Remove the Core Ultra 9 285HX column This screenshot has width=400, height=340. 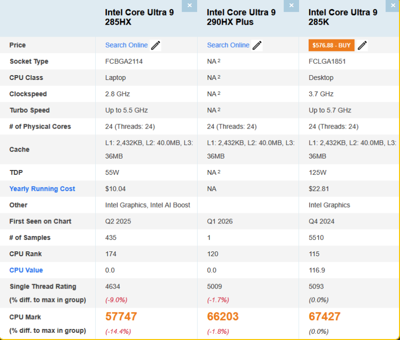pos(189,6)
